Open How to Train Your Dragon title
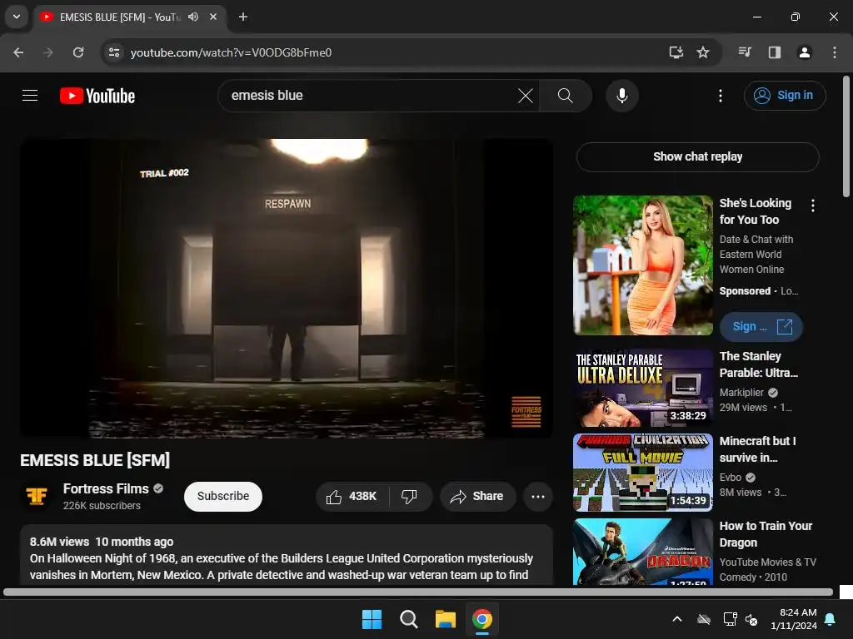 tap(766, 534)
